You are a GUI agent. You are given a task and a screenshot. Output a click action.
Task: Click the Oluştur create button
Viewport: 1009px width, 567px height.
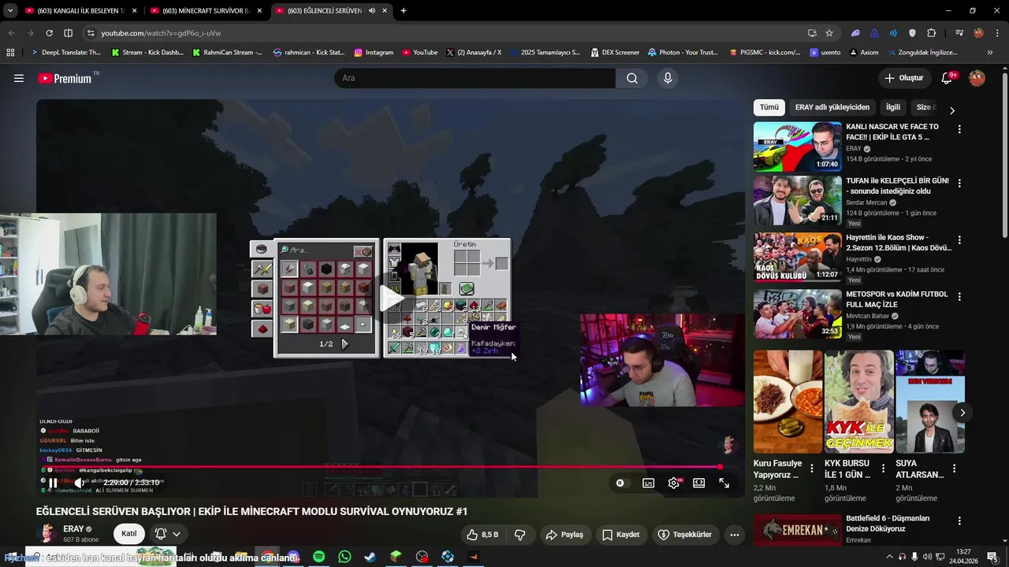[903, 78]
